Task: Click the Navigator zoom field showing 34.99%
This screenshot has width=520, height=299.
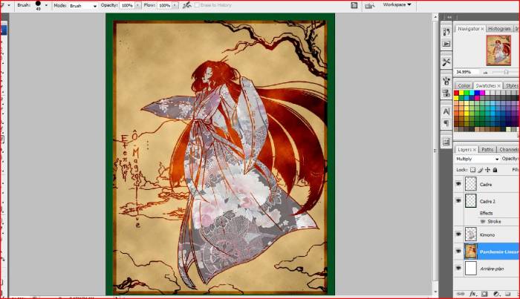Action: coord(467,72)
